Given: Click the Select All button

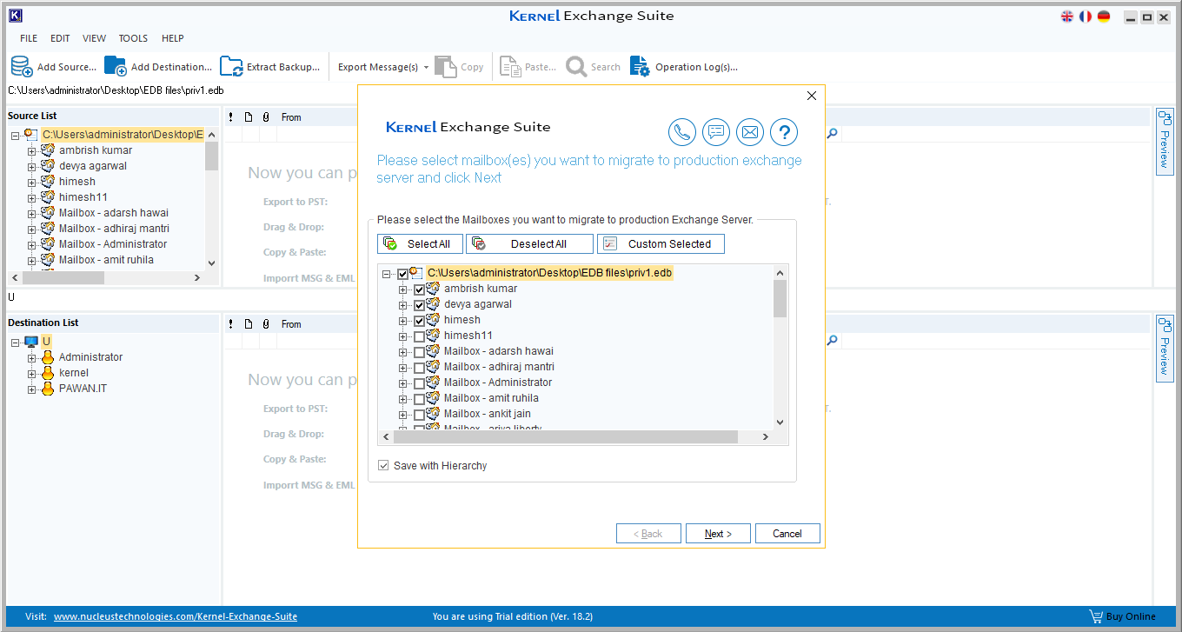Looking at the screenshot, I should pyautogui.click(x=421, y=244).
